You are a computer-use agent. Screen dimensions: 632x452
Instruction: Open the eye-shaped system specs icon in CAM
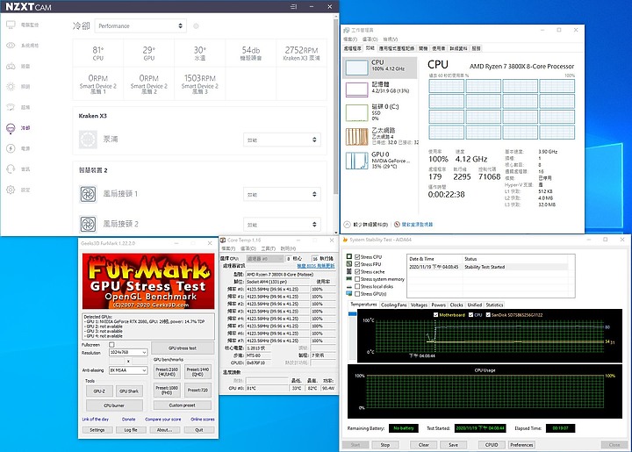point(11,46)
